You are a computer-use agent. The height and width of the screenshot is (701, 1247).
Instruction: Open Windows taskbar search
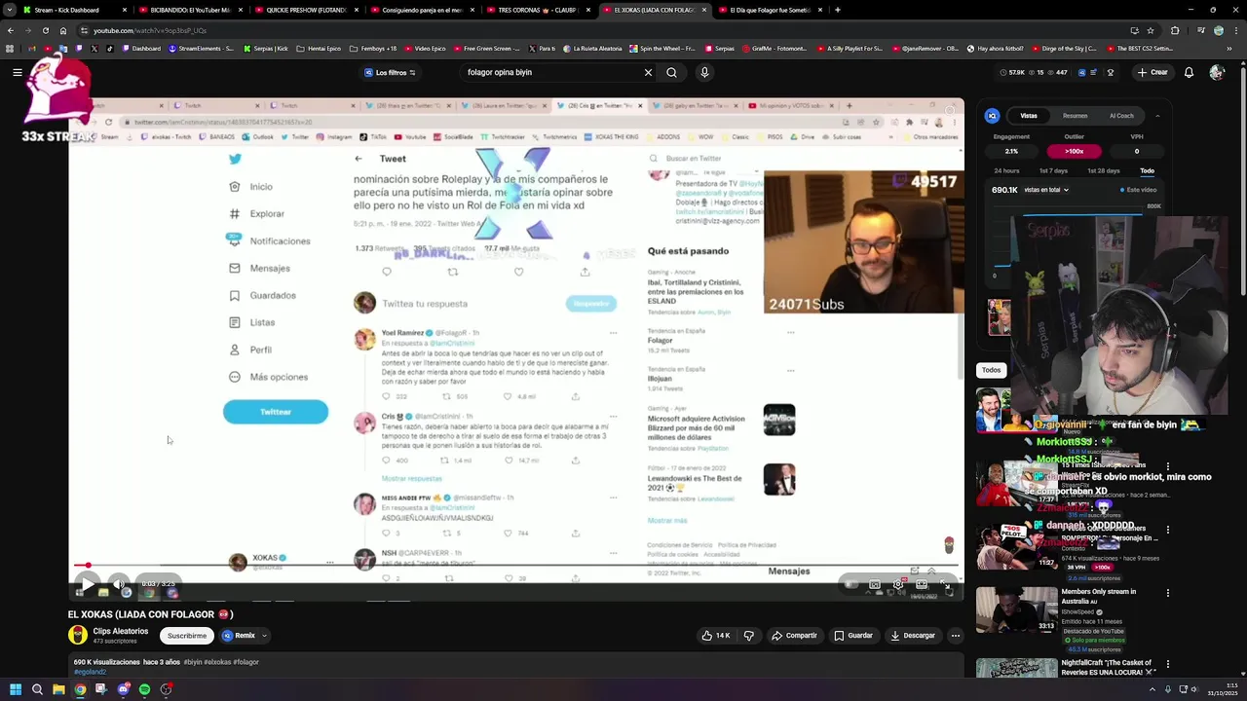coord(37,689)
